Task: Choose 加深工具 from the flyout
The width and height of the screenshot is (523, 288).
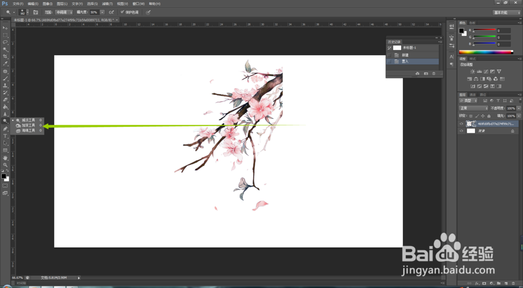Action: (28, 125)
